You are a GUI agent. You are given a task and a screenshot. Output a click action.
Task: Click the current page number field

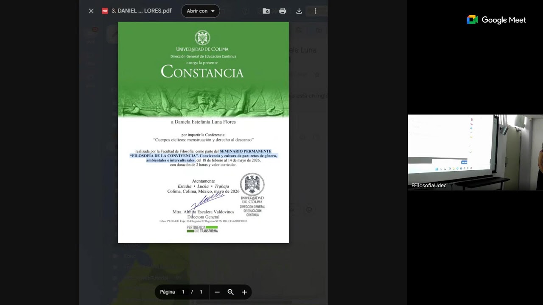[183, 292]
